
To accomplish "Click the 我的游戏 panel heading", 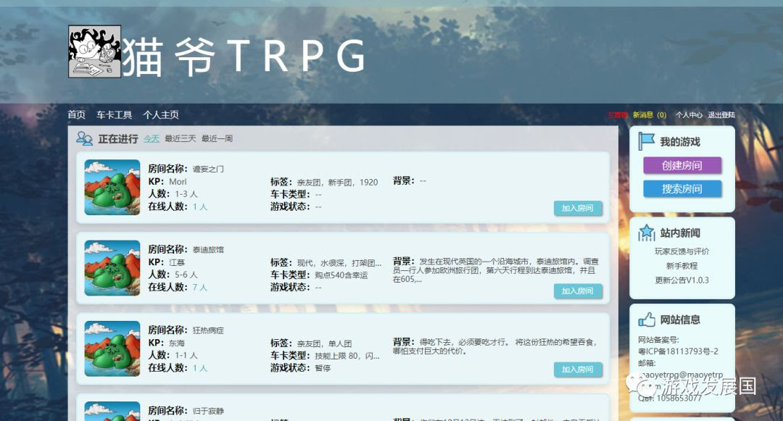I will 680,142.
